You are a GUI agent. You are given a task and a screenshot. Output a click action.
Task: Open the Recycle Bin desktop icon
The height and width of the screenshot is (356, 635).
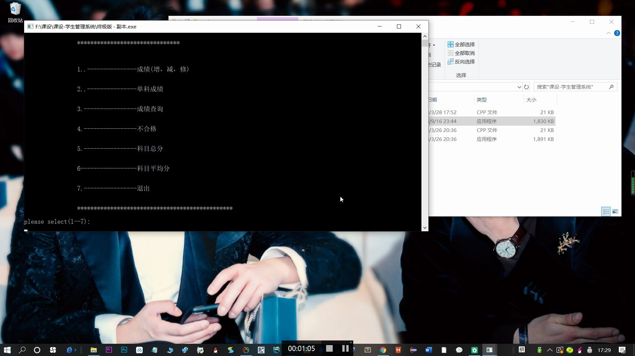coord(15,13)
